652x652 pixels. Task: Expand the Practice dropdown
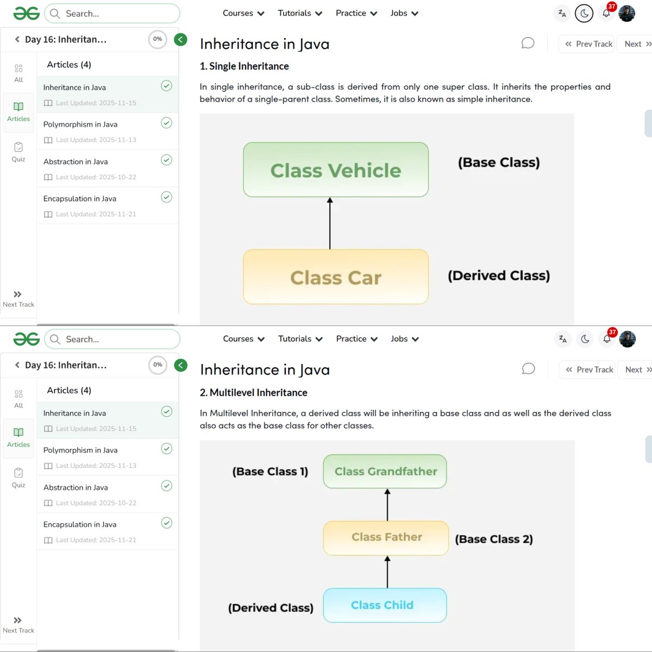point(356,13)
